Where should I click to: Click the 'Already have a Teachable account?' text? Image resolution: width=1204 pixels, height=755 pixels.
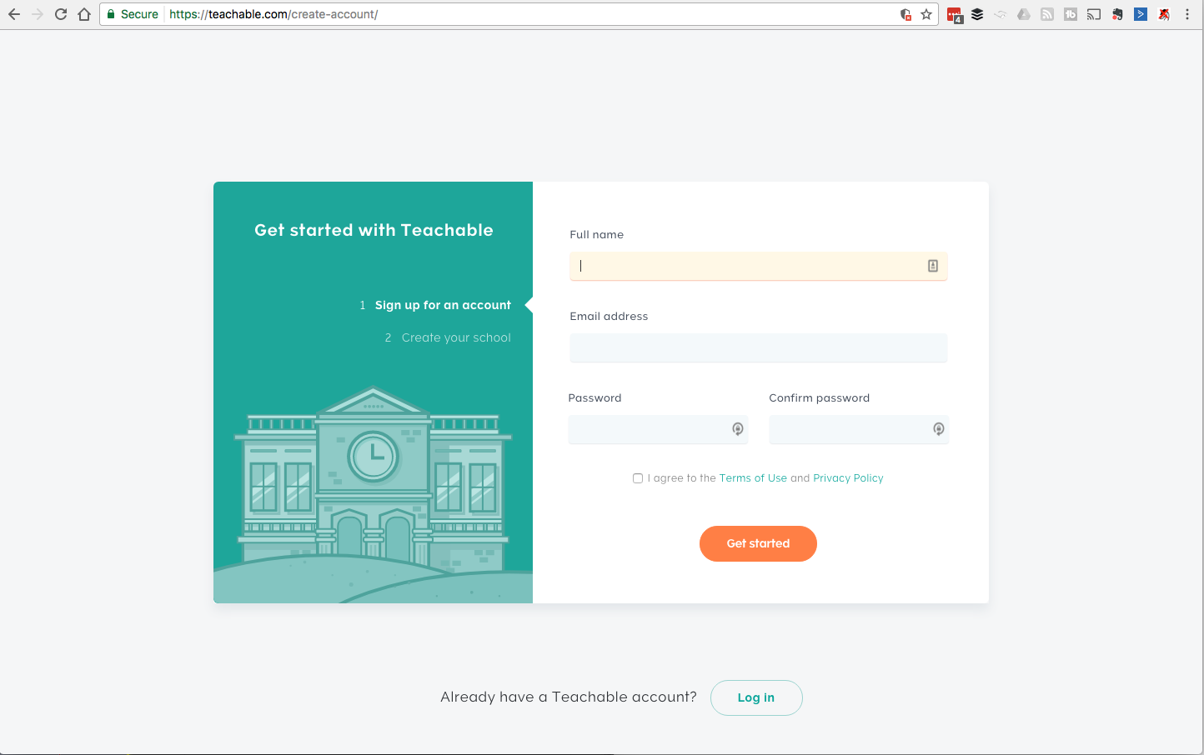point(569,697)
